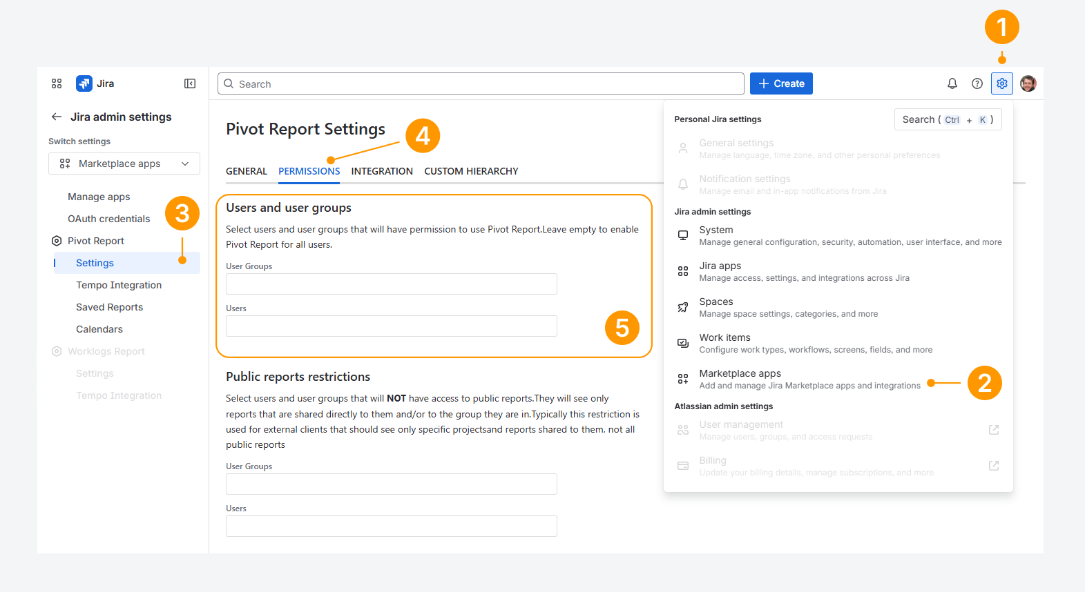Click Users field under Users and user groups
This screenshot has height=592, width=1085.
pyautogui.click(x=392, y=326)
